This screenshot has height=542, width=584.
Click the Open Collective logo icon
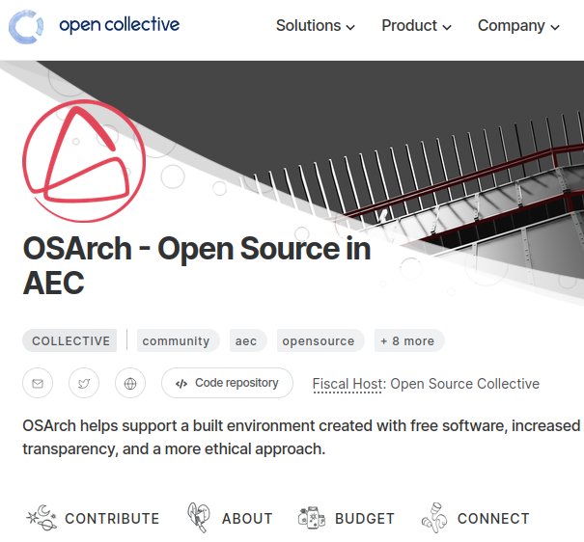coord(26,27)
